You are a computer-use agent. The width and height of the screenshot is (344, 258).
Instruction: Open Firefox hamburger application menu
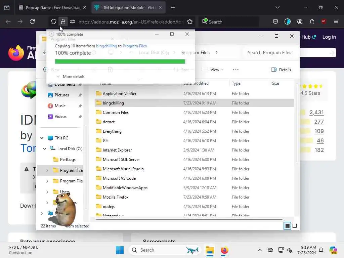[x=336, y=21]
